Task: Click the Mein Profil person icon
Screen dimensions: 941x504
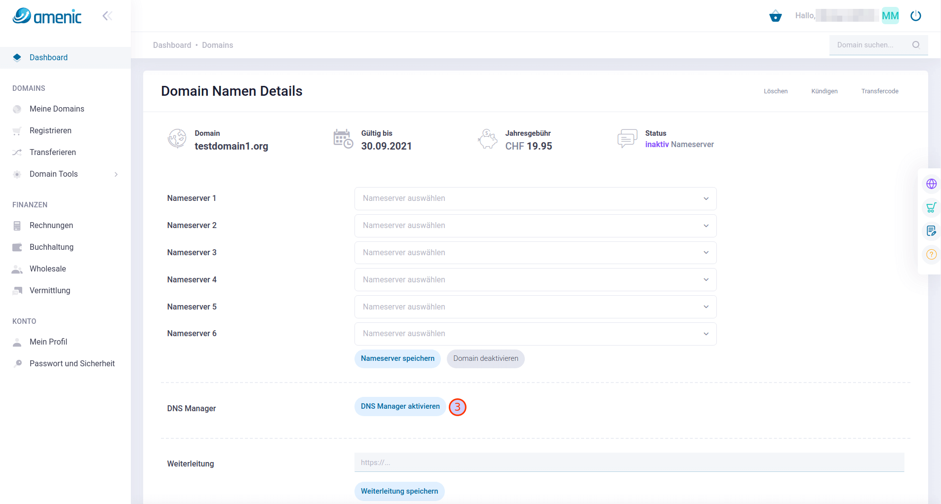Action: 17,342
